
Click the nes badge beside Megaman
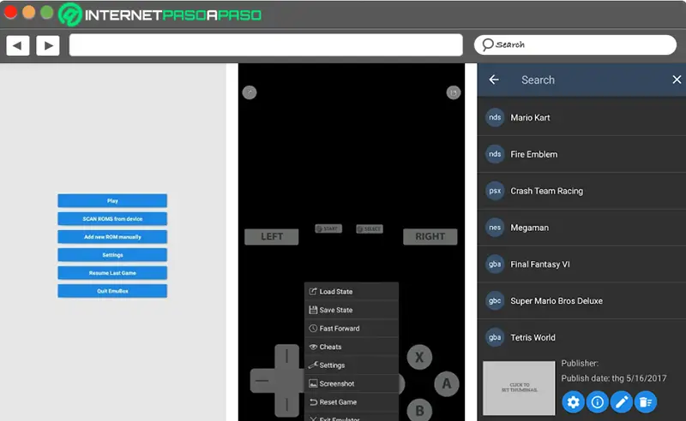[x=495, y=228]
